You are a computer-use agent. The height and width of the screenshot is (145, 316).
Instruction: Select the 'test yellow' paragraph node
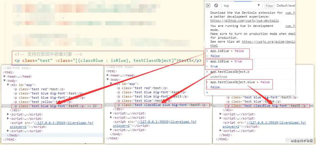click(43, 102)
